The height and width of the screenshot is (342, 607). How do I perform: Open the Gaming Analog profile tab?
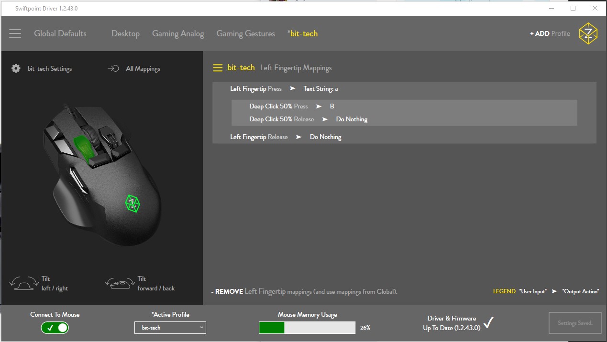click(178, 33)
